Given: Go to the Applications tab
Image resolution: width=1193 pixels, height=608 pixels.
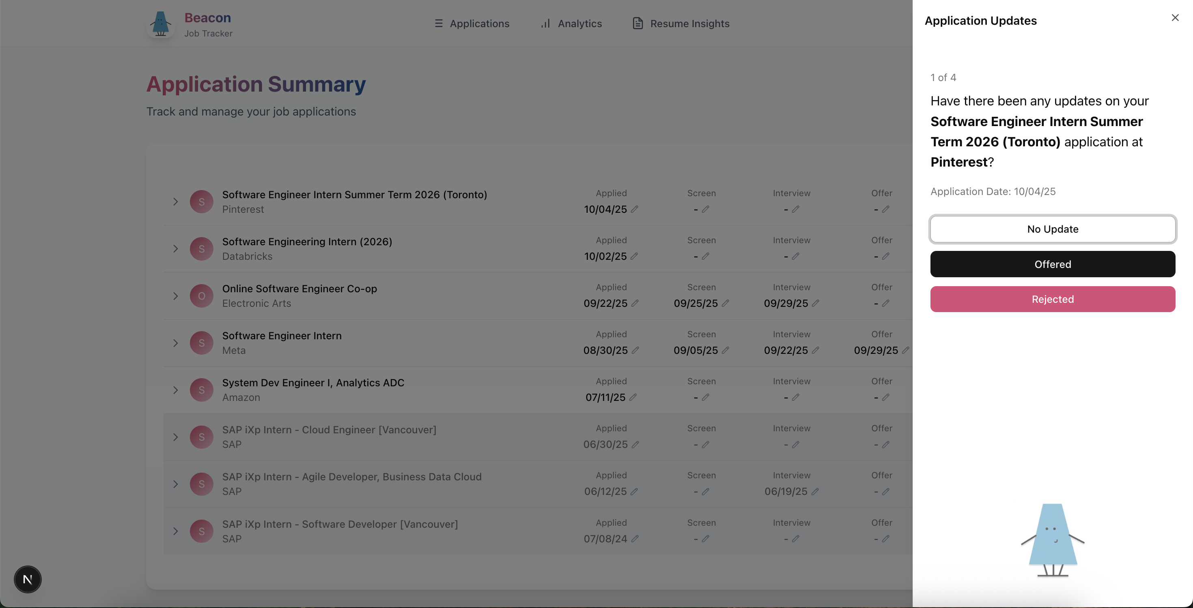Looking at the screenshot, I should tap(472, 24).
